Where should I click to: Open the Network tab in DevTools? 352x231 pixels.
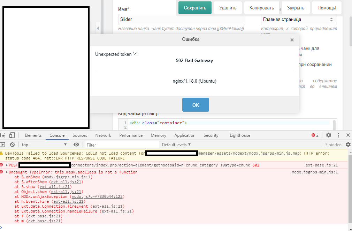[103, 135]
